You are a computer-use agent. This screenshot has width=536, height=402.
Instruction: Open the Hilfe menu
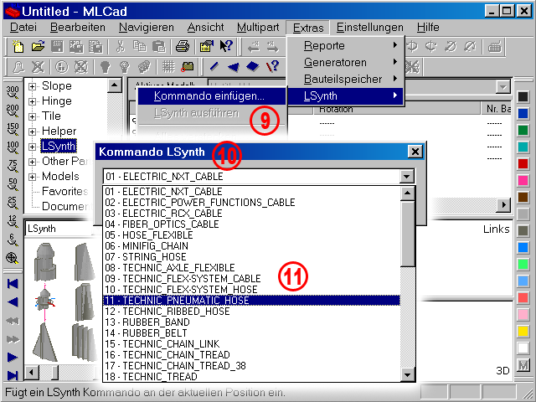[428, 28]
